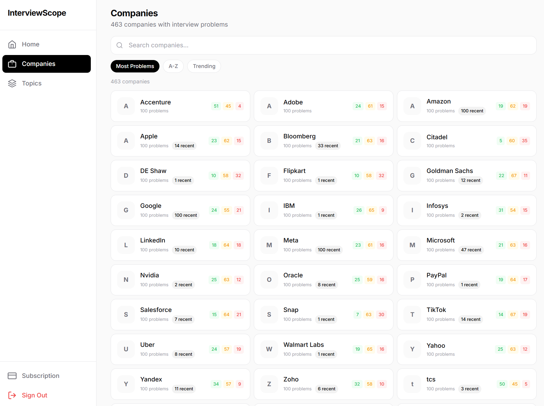Click the Walmart Labs letter W avatar
The height and width of the screenshot is (406, 544).
pos(269,349)
